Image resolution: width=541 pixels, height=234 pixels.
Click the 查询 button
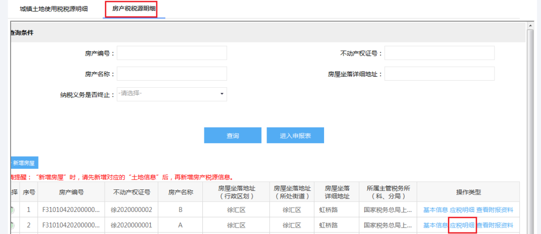pyautogui.click(x=232, y=135)
